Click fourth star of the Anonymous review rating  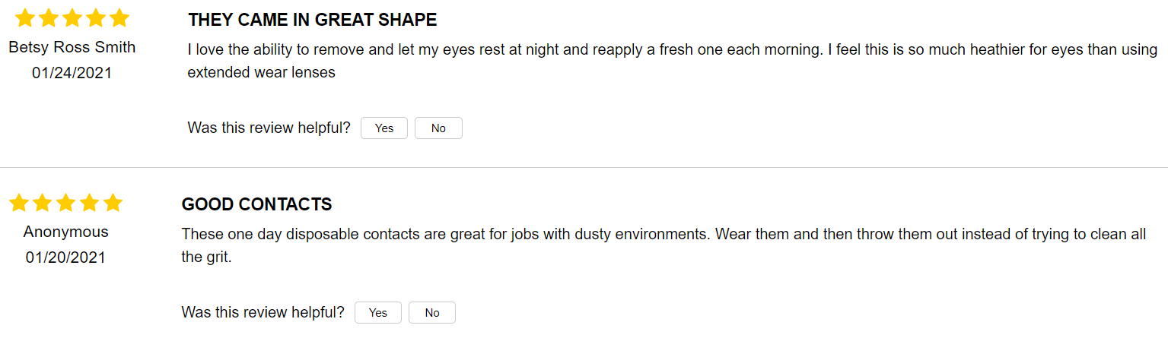[x=90, y=203]
